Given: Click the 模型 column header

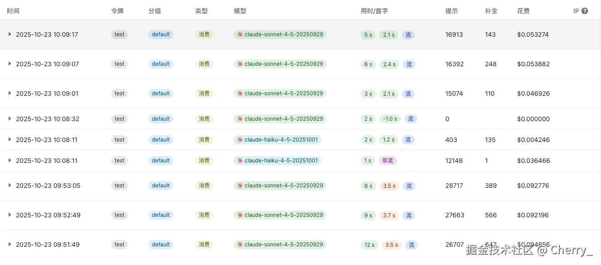Looking at the screenshot, I should click(x=239, y=10).
